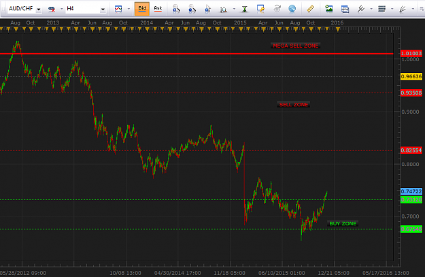Click the toolbar overflow icon at far right
425x277 pixels.
pos(422,9)
